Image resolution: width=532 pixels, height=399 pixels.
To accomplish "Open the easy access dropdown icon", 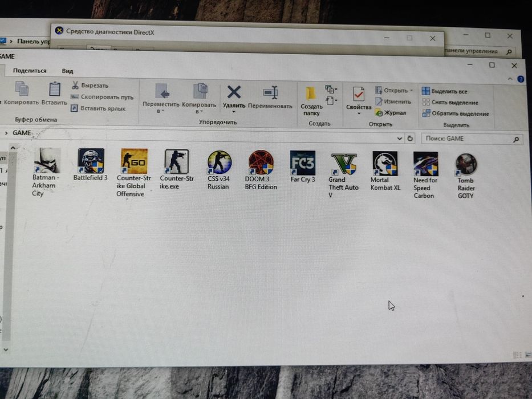I will 331,101.
